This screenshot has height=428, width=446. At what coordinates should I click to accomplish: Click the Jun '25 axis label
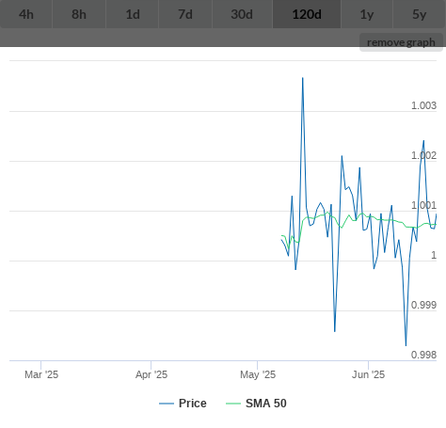pos(368,374)
